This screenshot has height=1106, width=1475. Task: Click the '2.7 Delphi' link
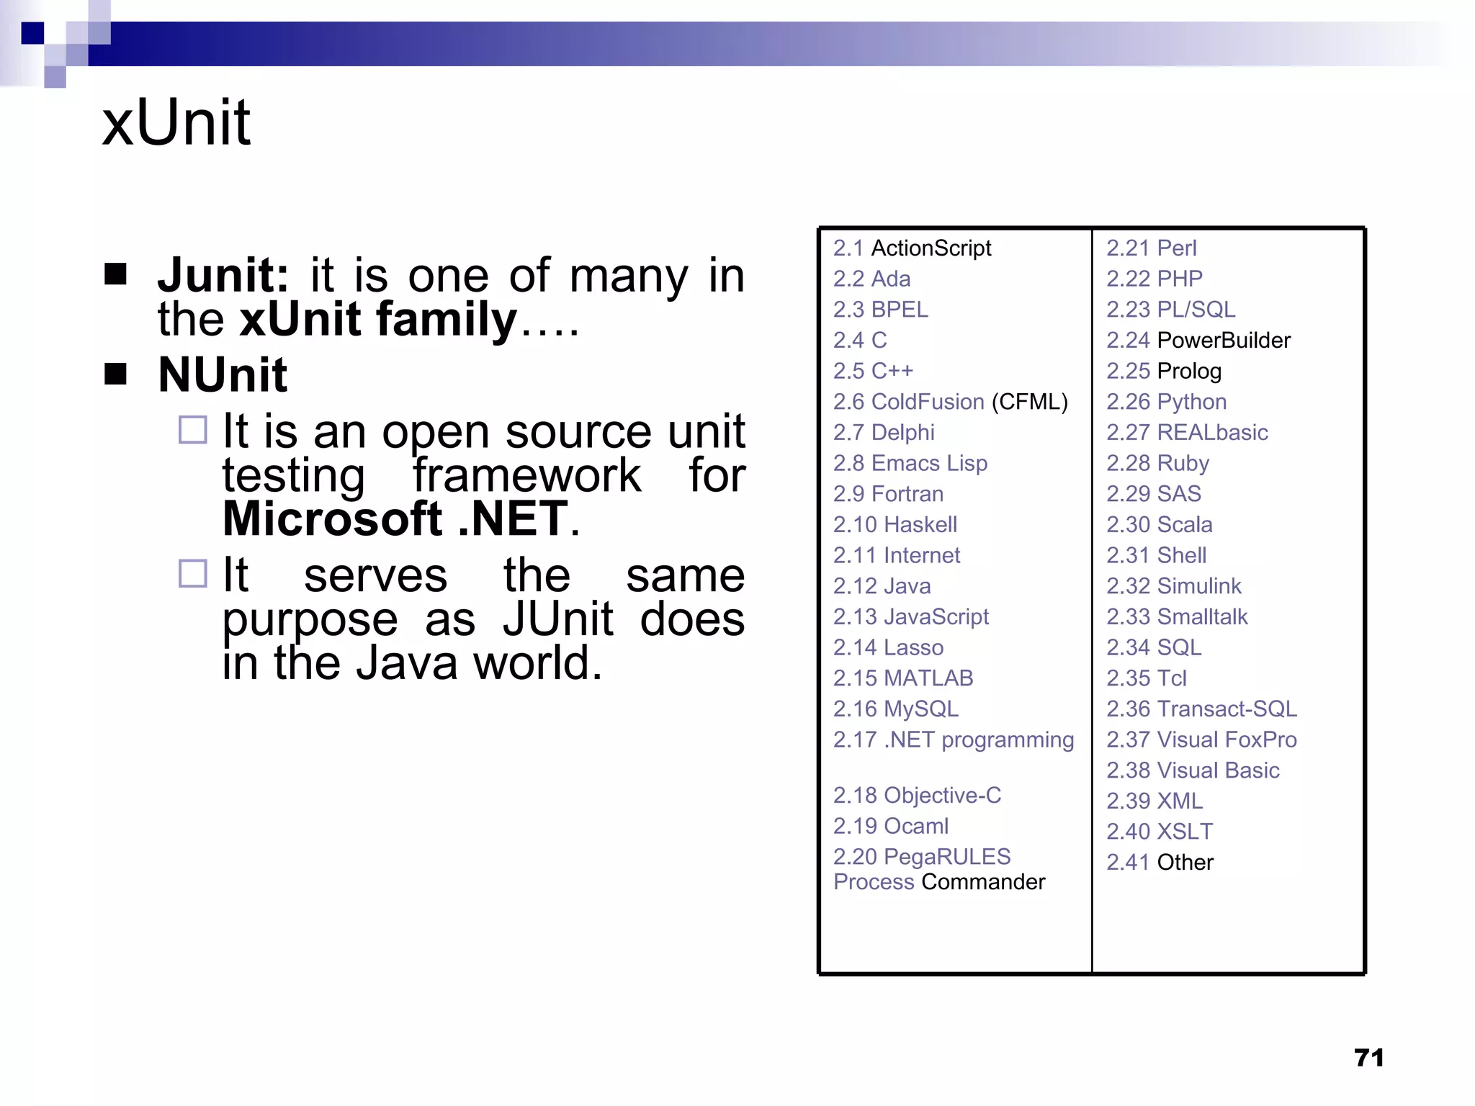point(884,432)
